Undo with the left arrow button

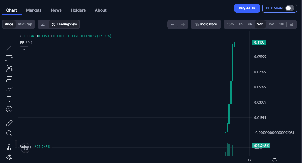click(x=173, y=24)
